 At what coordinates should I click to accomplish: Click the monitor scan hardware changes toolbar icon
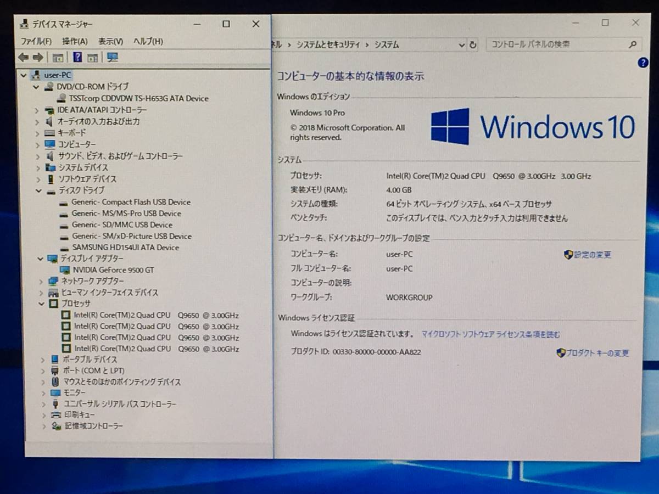[113, 57]
